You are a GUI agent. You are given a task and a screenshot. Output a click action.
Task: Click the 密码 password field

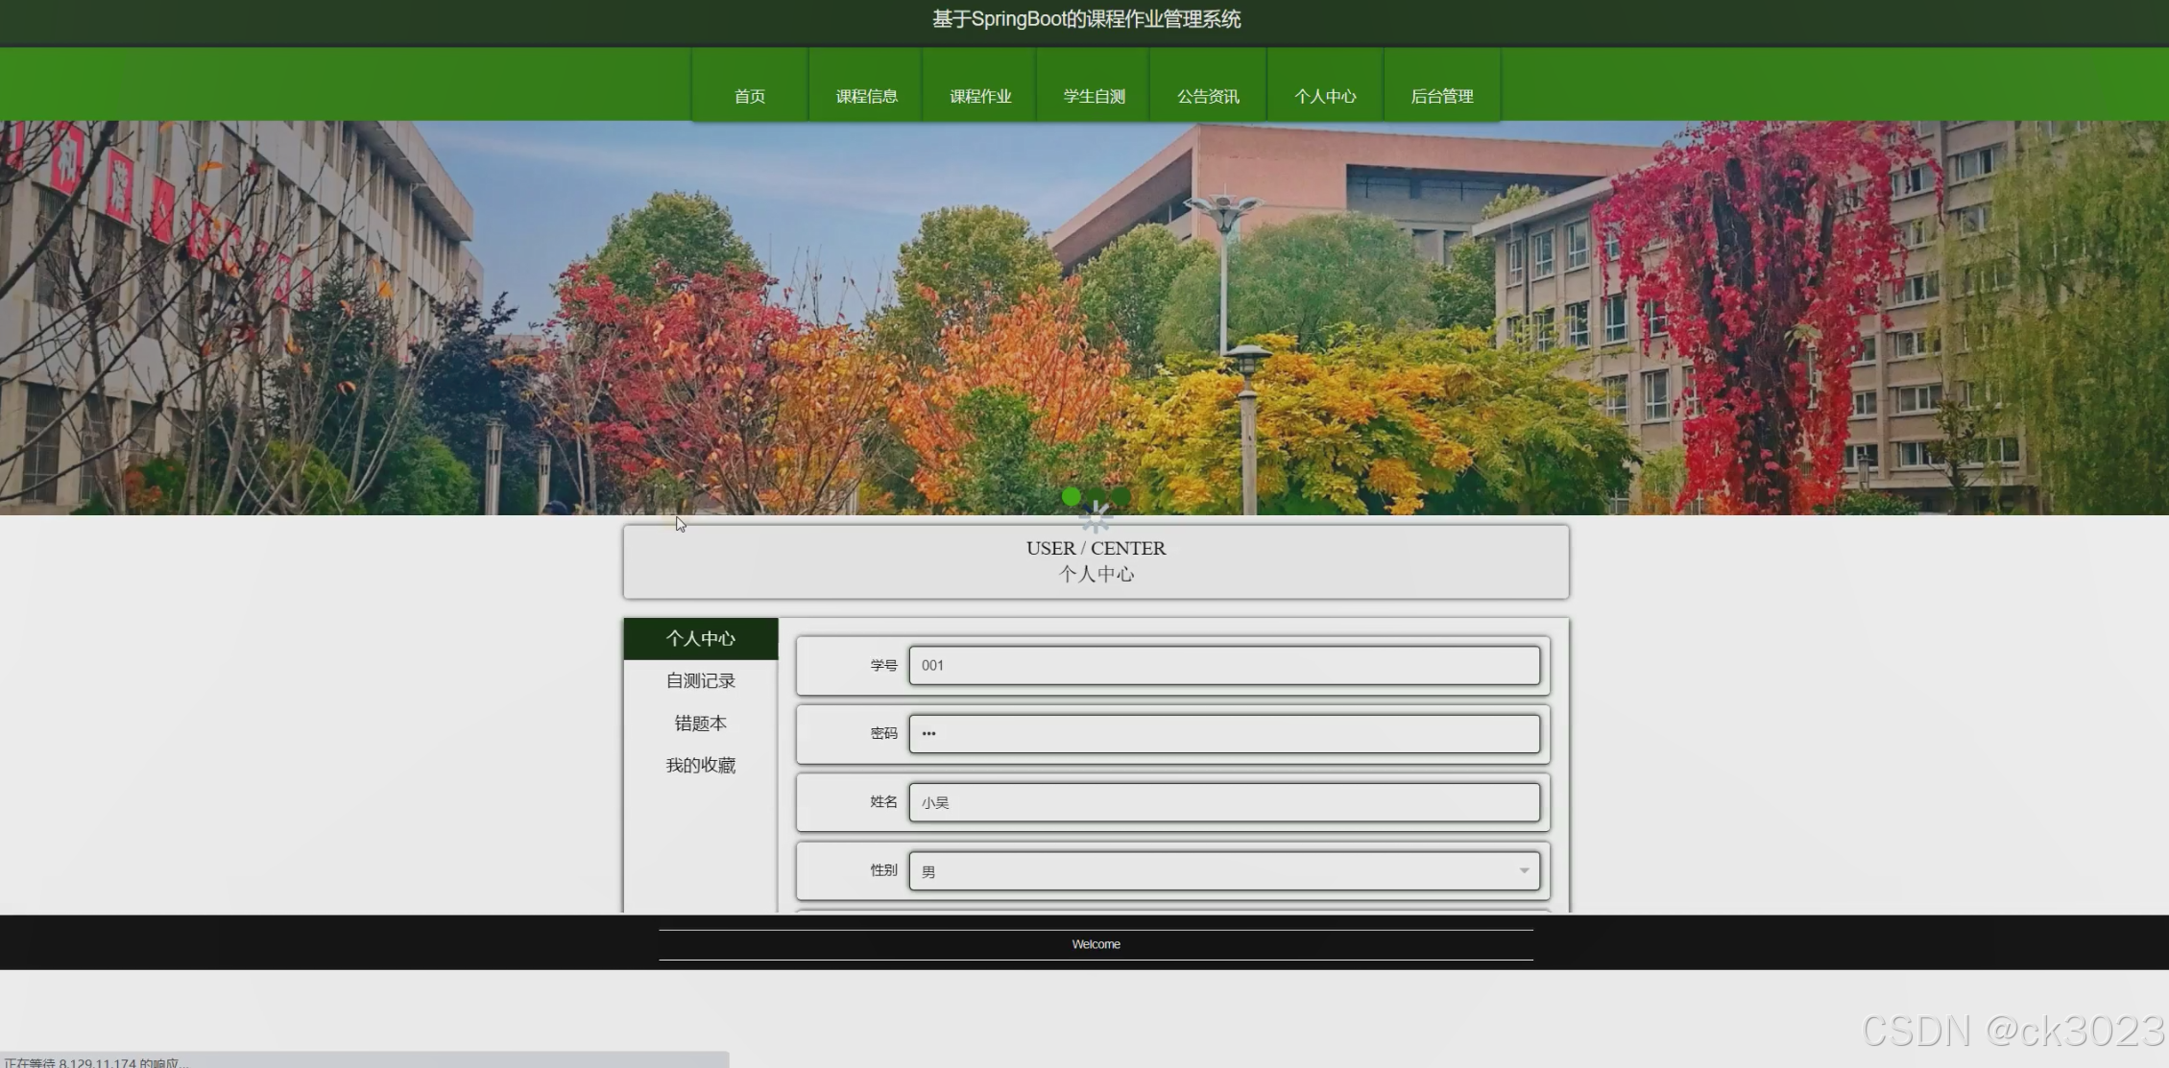(x=1223, y=734)
